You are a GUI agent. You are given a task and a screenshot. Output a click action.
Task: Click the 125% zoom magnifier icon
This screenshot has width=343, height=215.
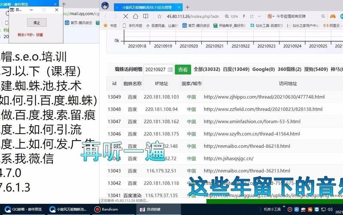tap(227, 16)
